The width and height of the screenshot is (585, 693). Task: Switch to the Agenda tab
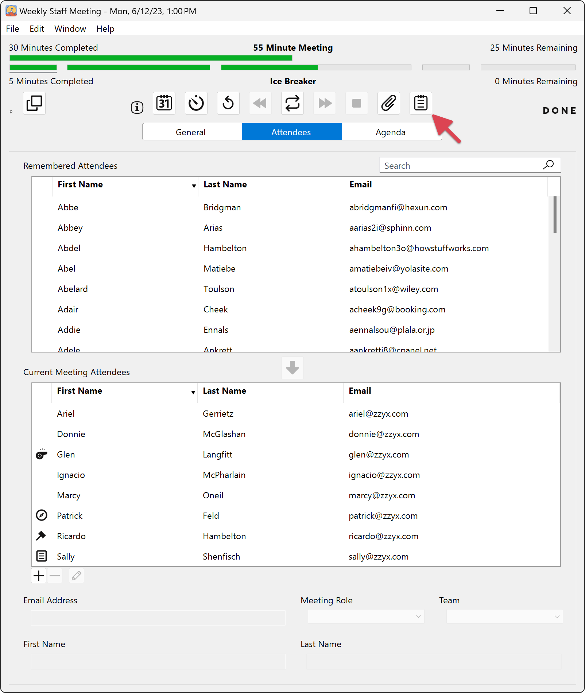390,132
